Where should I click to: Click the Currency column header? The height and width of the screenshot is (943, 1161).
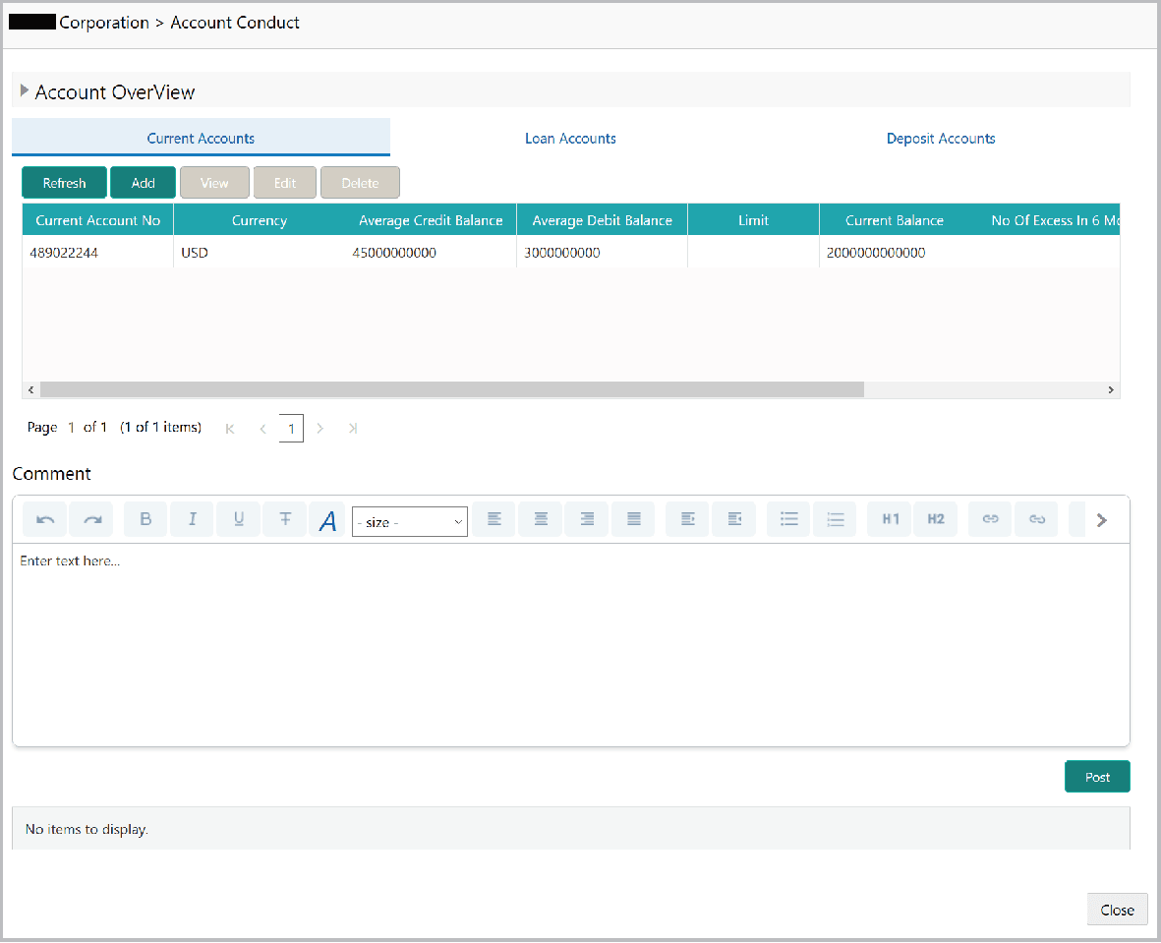[x=260, y=220]
